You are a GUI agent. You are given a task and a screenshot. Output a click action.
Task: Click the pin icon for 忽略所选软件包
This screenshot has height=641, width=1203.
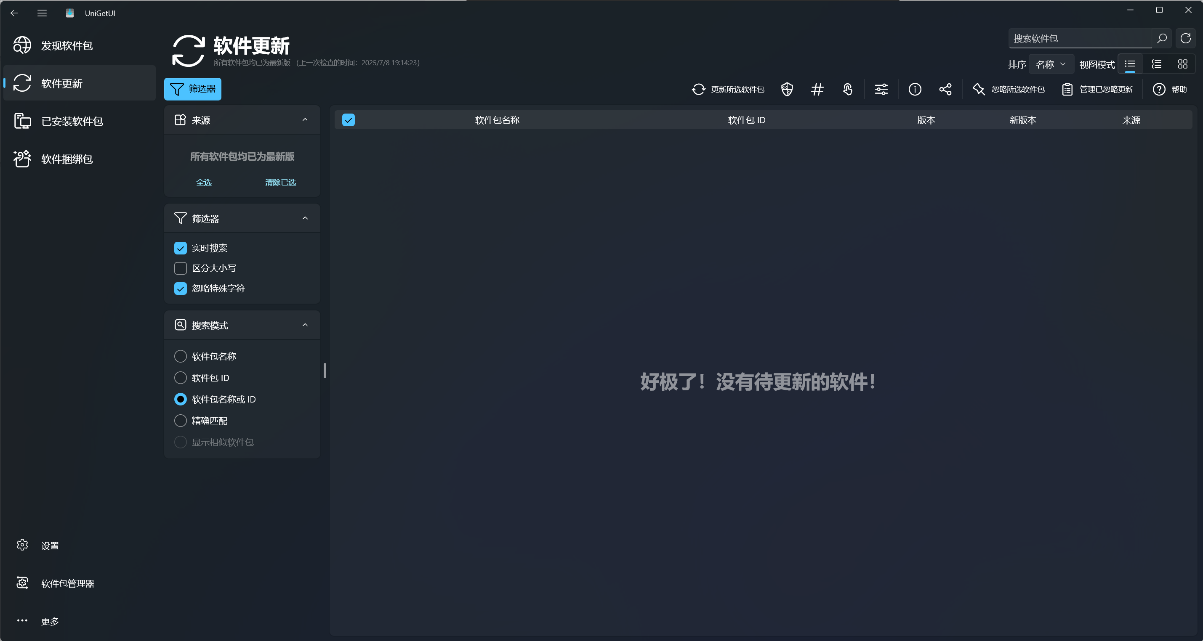(979, 89)
